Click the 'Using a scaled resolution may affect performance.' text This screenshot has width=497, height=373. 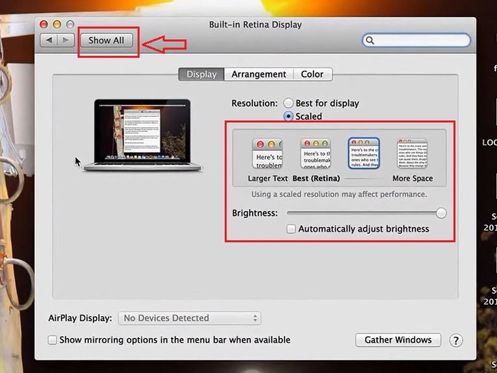tap(339, 194)
